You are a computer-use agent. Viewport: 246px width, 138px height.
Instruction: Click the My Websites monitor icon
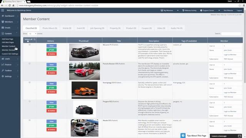[162, 10]
